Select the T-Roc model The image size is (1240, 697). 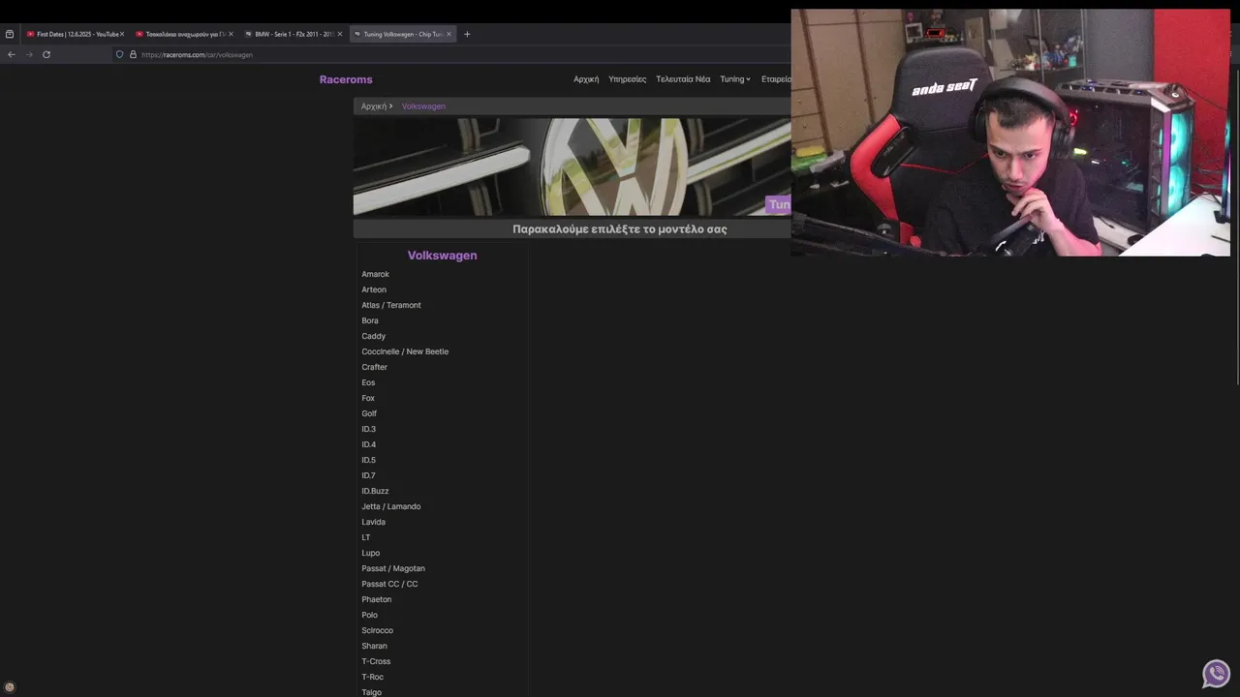(x=372, y=677)
